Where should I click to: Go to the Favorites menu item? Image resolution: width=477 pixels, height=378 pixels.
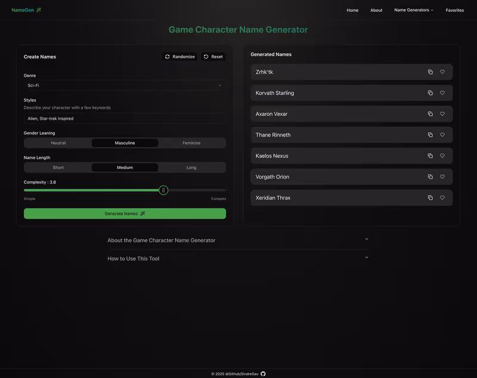[455, 10]
